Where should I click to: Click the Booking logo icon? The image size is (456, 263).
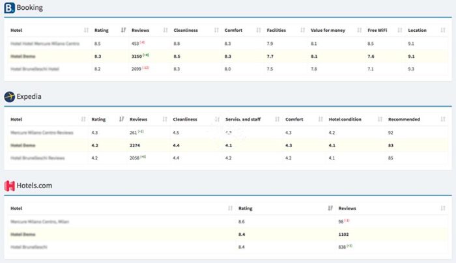tap(9, 8)
